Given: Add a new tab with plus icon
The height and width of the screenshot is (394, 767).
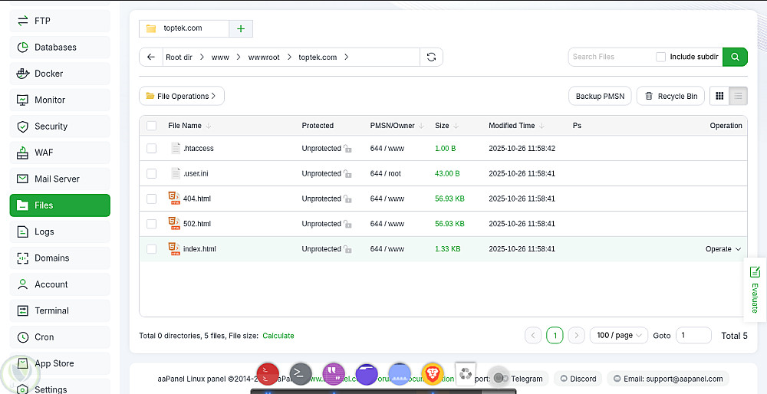Looking at the screenshot, I should (241, 28).
